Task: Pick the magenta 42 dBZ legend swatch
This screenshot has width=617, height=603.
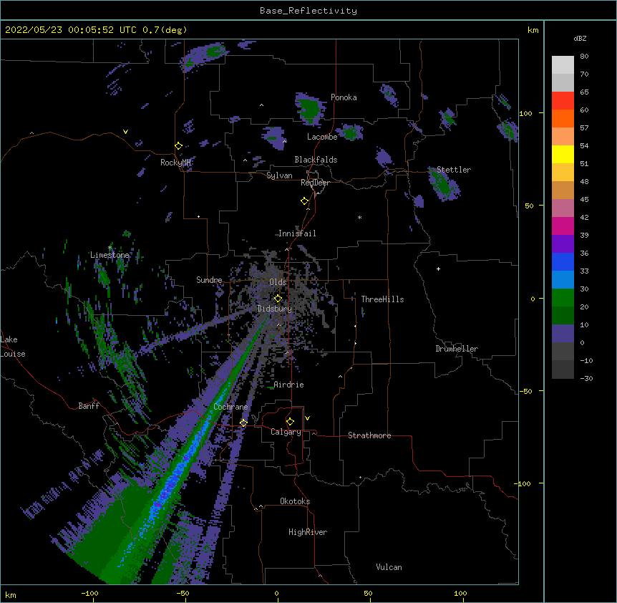Action: pos(563,226)
